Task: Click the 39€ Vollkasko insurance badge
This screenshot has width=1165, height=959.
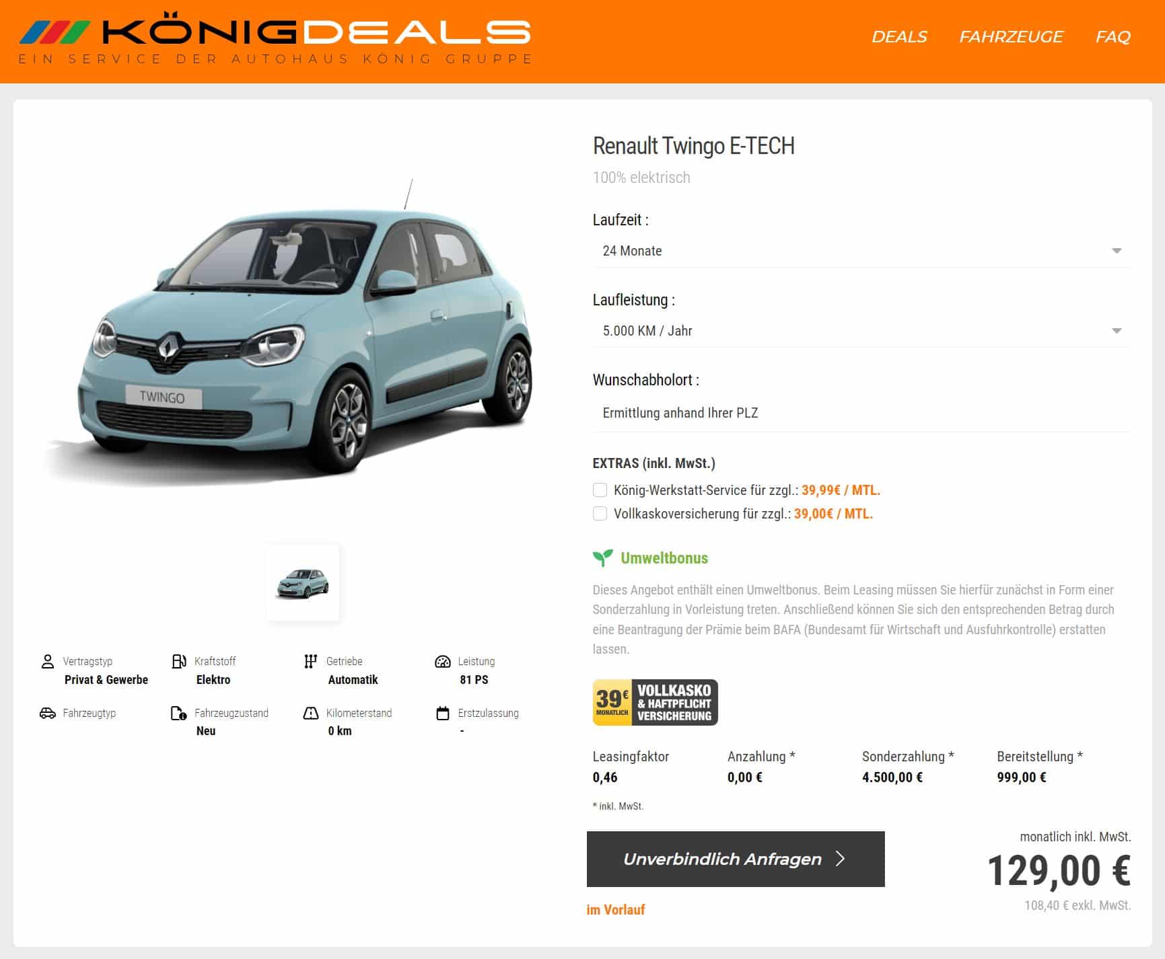Action: (x=655, y=702)
